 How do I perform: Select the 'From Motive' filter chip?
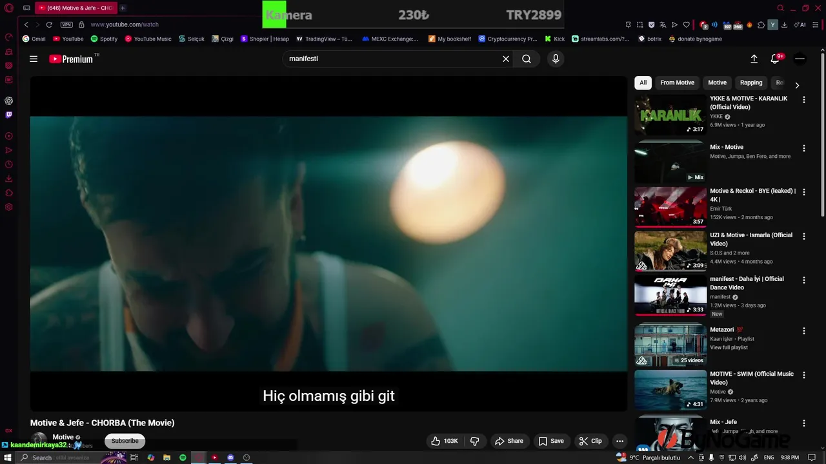[677, 82]
